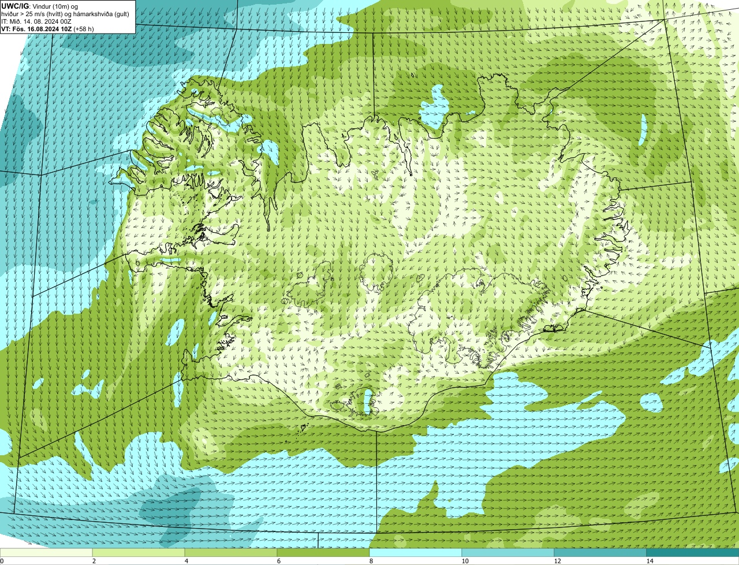Click the legend label '2'
The width and height of the screenshot is (739, 565).
[x=94, y=561]
